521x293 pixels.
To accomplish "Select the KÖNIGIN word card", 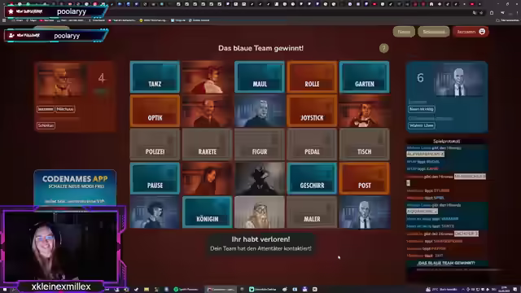I will (x=208, y=212).
